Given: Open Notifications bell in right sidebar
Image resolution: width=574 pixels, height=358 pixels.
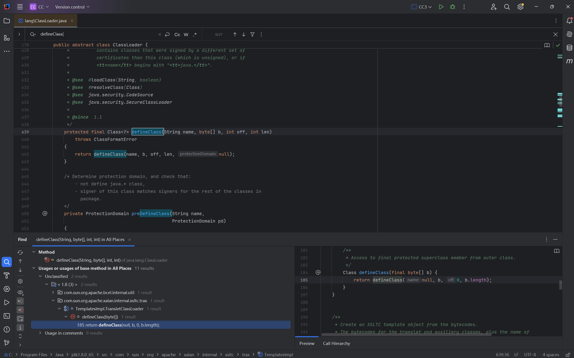Looking at the screenshot, I should click(570, 21).
